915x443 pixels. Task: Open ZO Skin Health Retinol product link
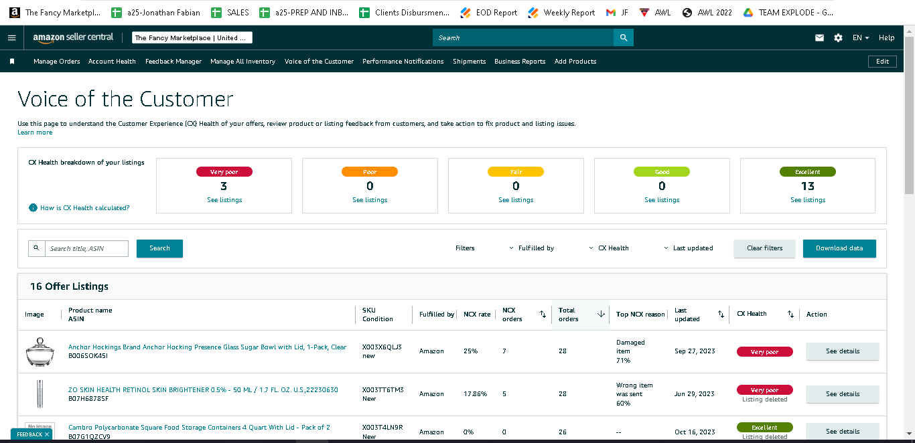(x=203, y=390)
